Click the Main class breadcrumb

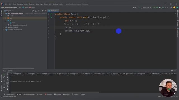(x=25, y=7)
